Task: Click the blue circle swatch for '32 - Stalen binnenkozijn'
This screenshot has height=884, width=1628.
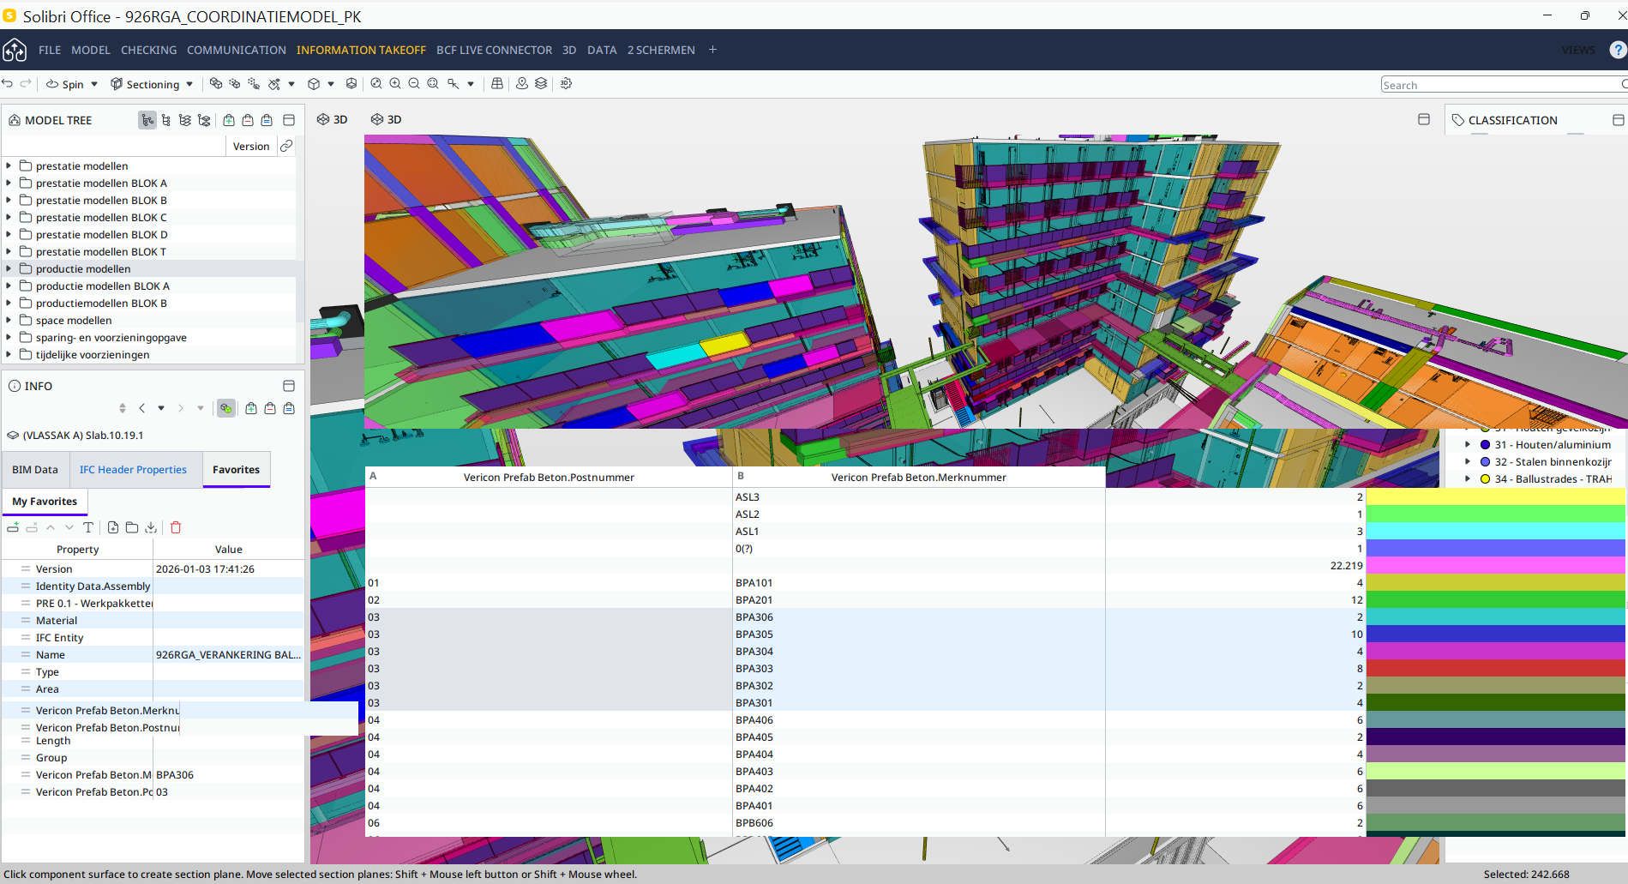Action: pos(1485,462)
